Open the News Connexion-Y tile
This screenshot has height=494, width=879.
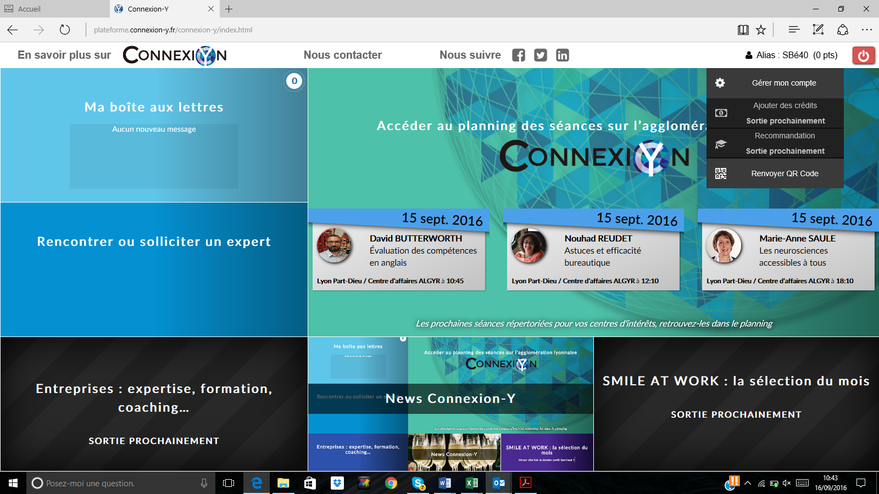click(x=450, y=404)
